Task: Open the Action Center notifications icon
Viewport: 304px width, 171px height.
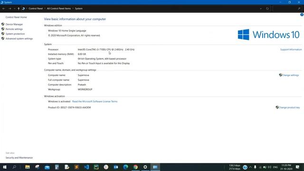Action: [x=298, y=167]
